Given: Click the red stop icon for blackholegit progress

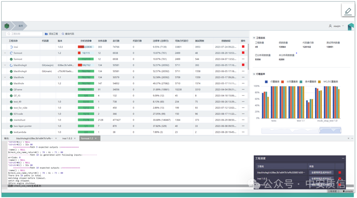Looking at the screenshot, I should [x=340, y=172].
